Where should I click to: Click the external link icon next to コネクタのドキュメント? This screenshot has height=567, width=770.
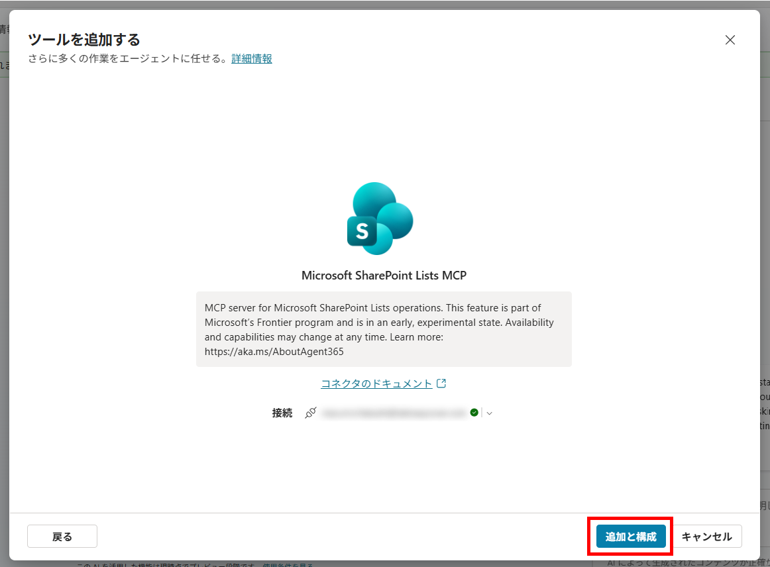pos(441,384)
